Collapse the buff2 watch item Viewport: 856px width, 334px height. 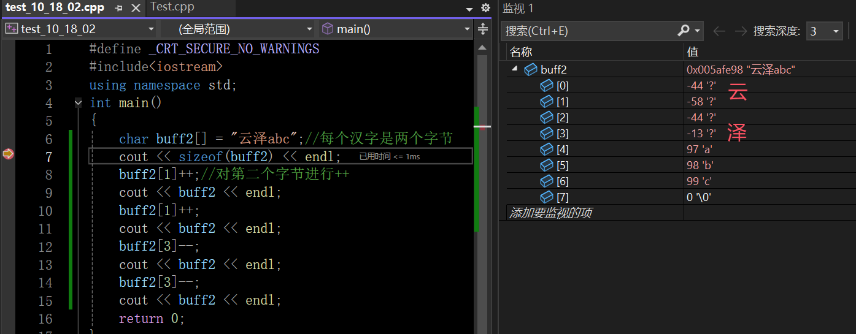coord(514,70)
